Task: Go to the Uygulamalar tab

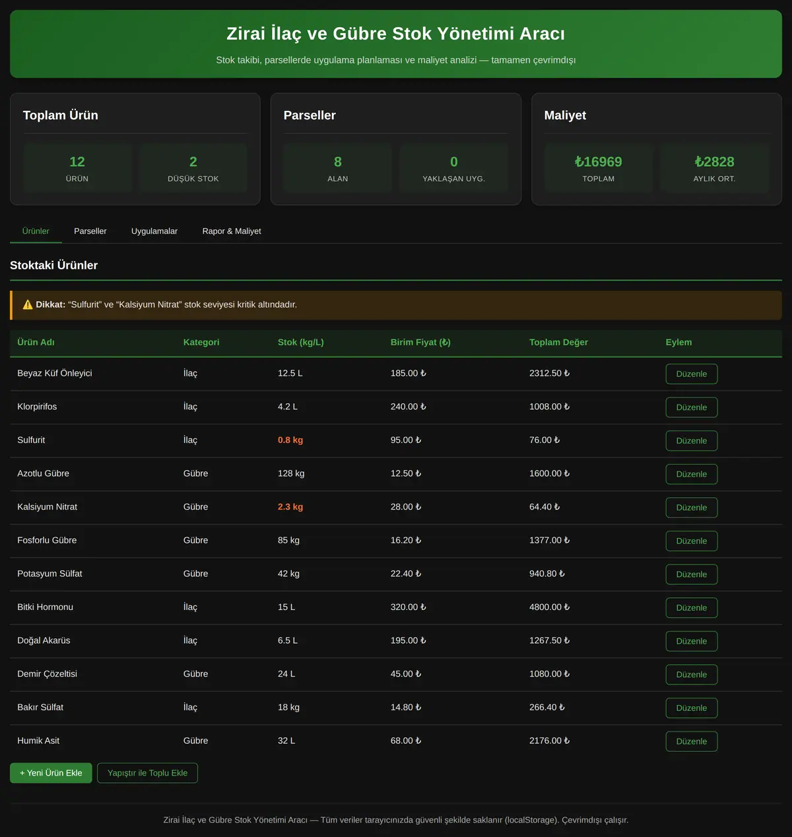Action: point(154,231)
